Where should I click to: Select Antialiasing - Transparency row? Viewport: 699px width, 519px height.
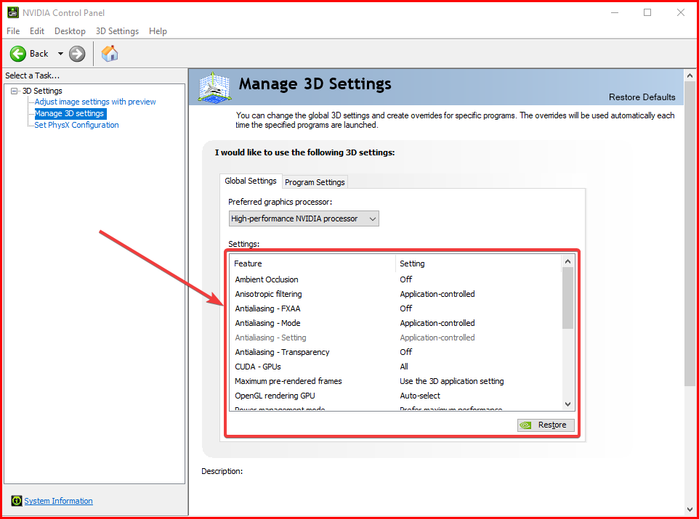[395, 352]
